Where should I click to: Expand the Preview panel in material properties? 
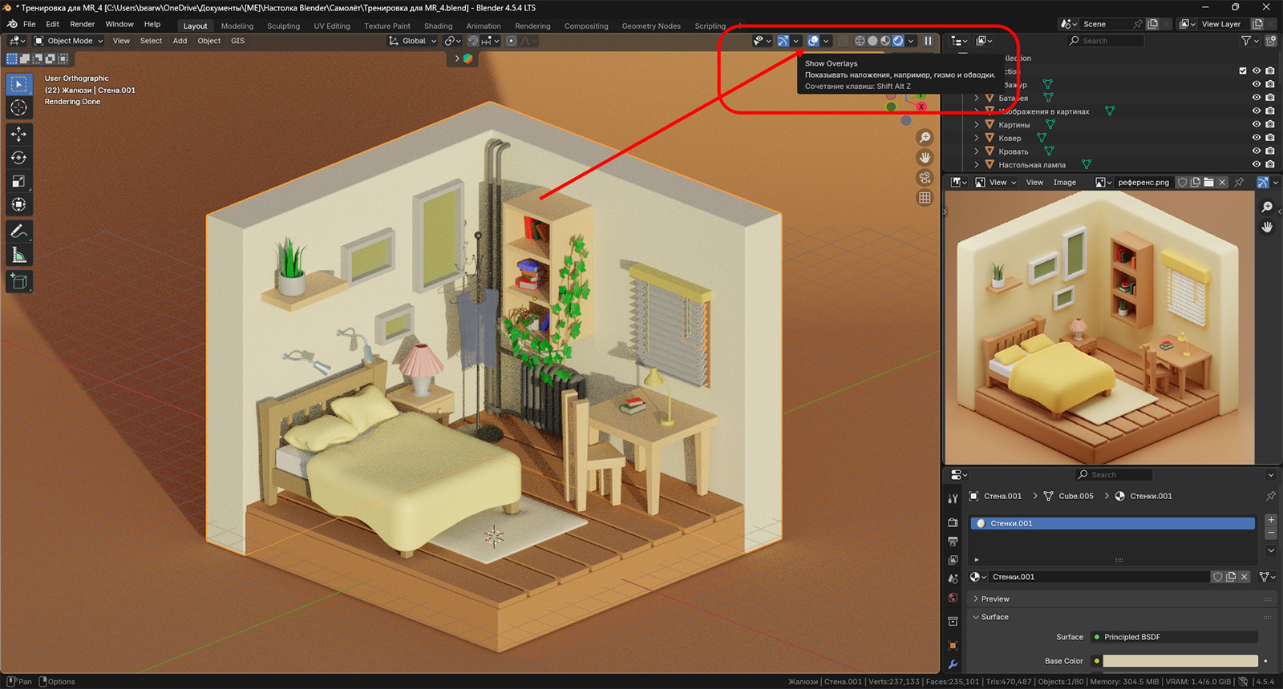click(994, 599)
